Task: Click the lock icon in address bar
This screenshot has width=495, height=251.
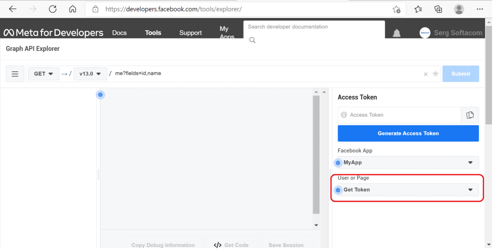Action: pos(96,9)
